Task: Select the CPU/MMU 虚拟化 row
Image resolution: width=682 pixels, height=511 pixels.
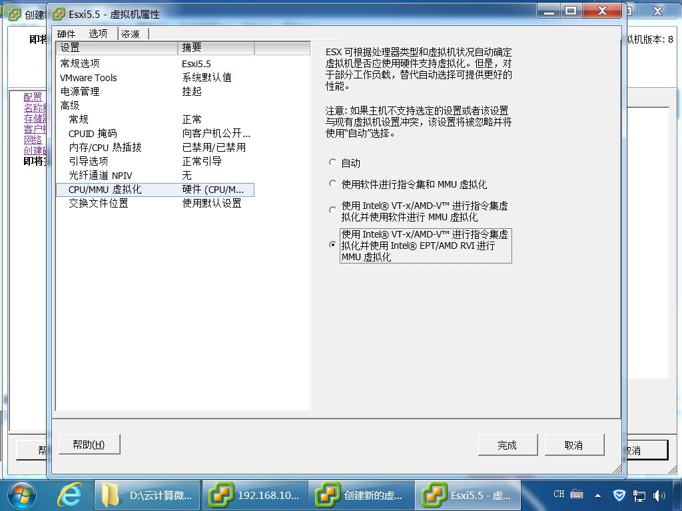Action: click(x=155, y=190)
